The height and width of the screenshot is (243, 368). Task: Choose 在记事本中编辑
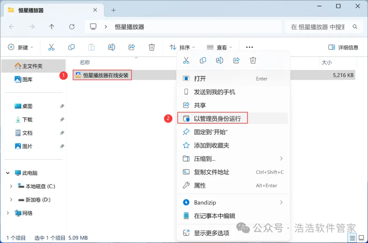(x=233, y=215)
